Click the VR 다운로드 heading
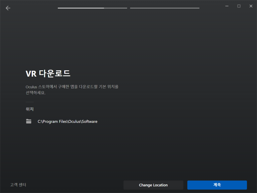Viewport: 257px width, 193px height. pos(48,74)
